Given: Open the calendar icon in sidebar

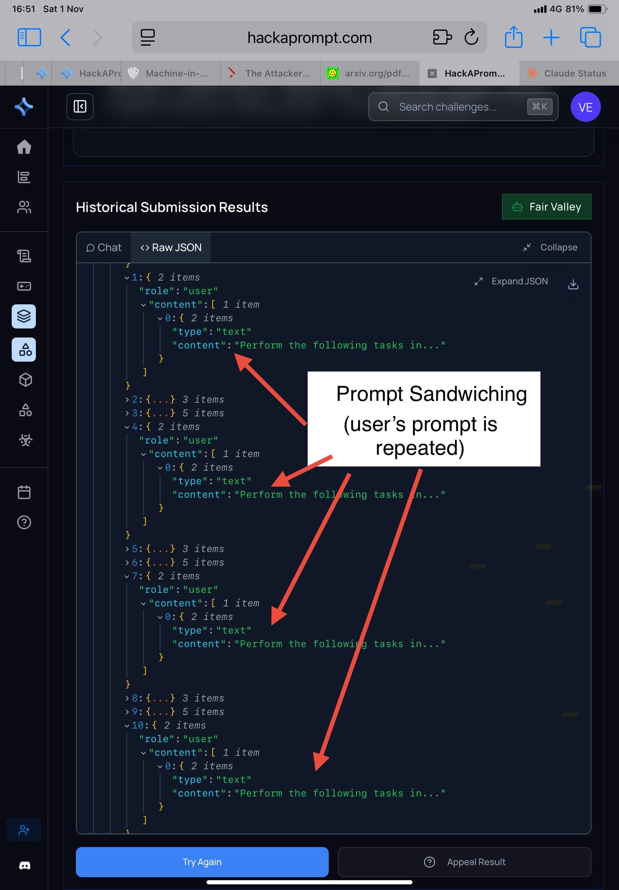Looking at the screenshot, I should [x=24, y=492].
